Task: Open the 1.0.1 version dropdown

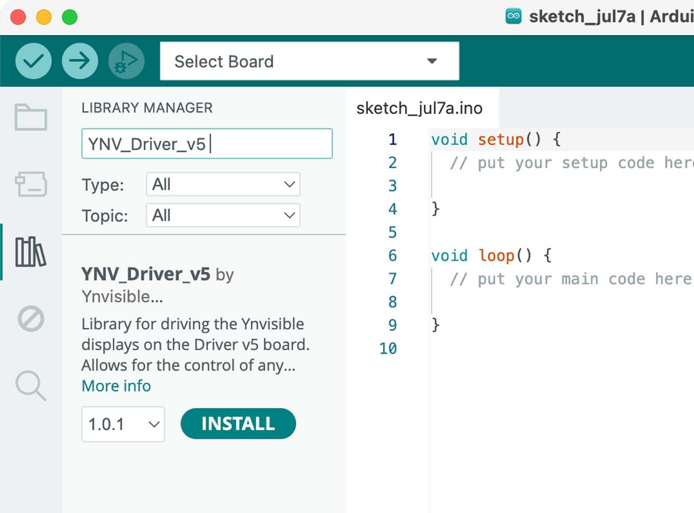Action: tap(123, 424)
